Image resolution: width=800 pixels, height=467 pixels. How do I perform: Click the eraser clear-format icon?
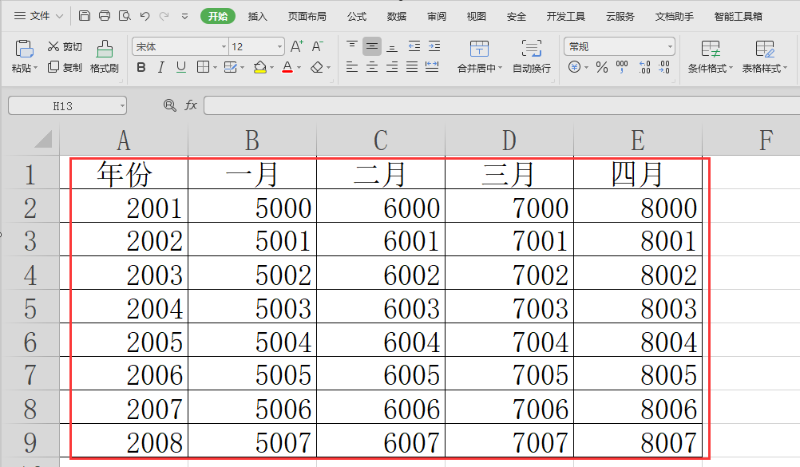317,67
